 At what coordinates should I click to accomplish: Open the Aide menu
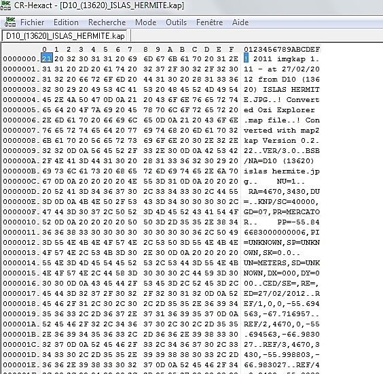[x=240, y=22]
